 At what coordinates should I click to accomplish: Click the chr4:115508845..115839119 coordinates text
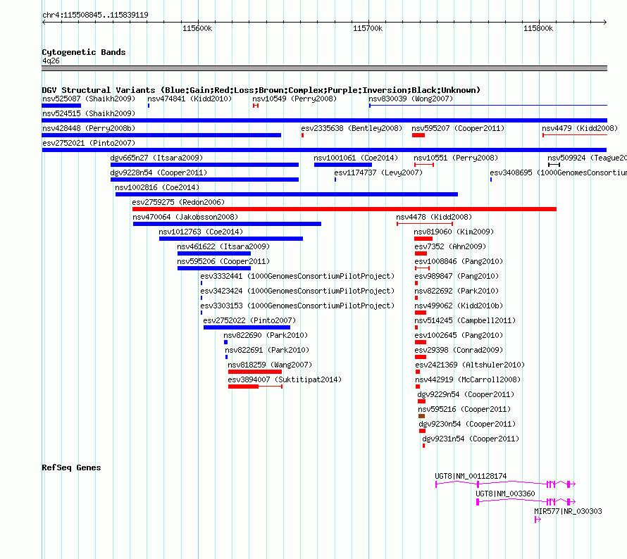click(x=95, y=15)
